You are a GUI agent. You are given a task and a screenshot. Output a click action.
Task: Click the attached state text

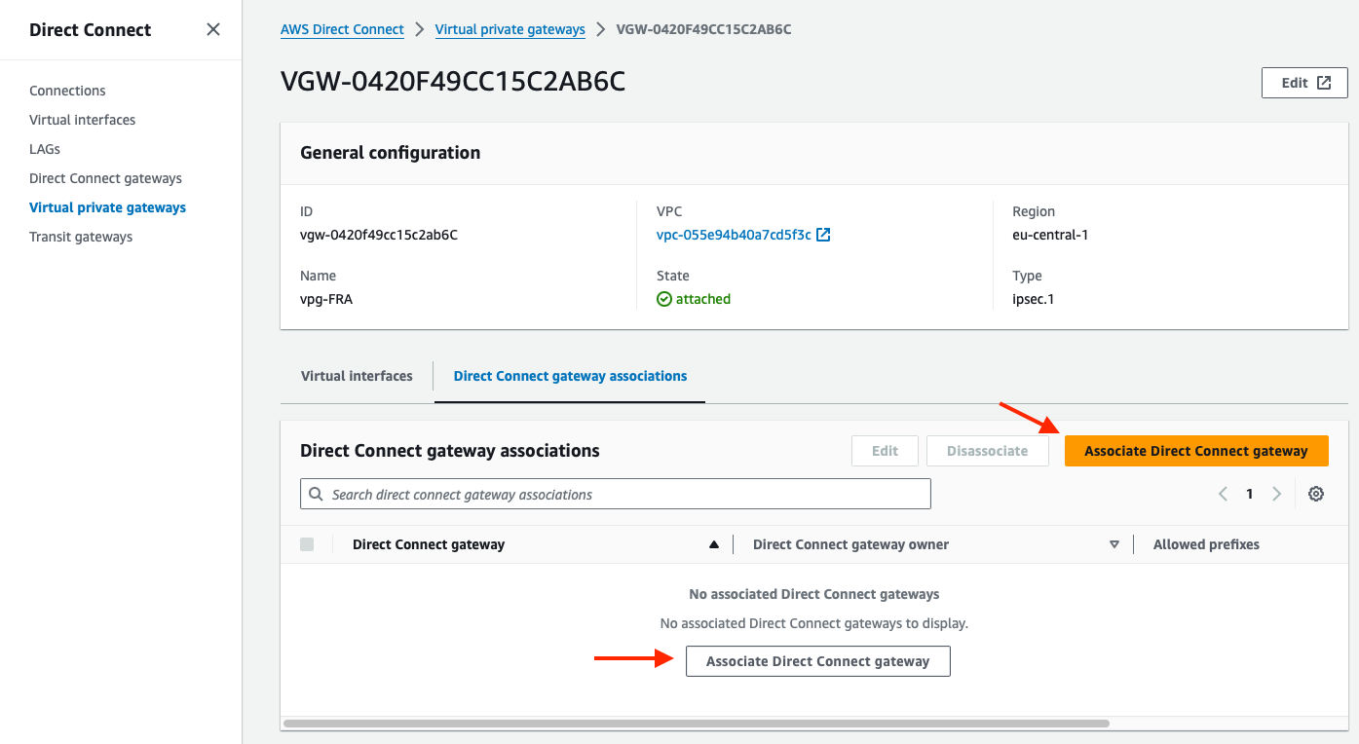click(x=703, y=299)
